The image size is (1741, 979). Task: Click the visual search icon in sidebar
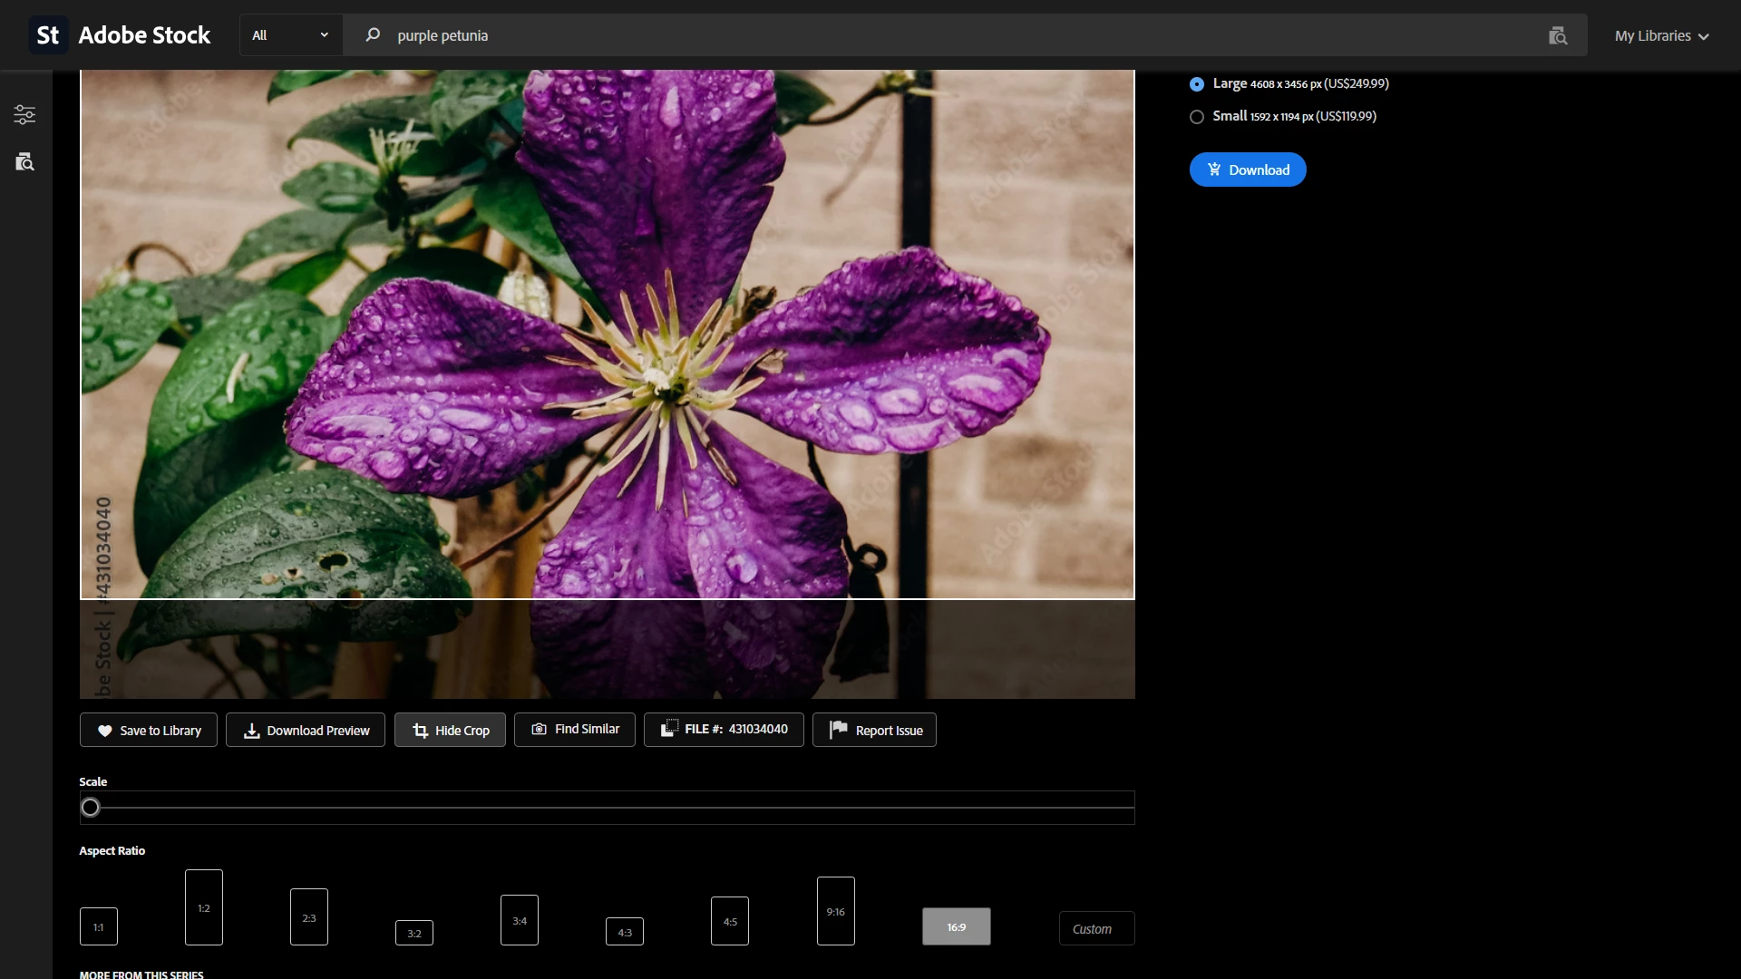[x=24, y=162]
